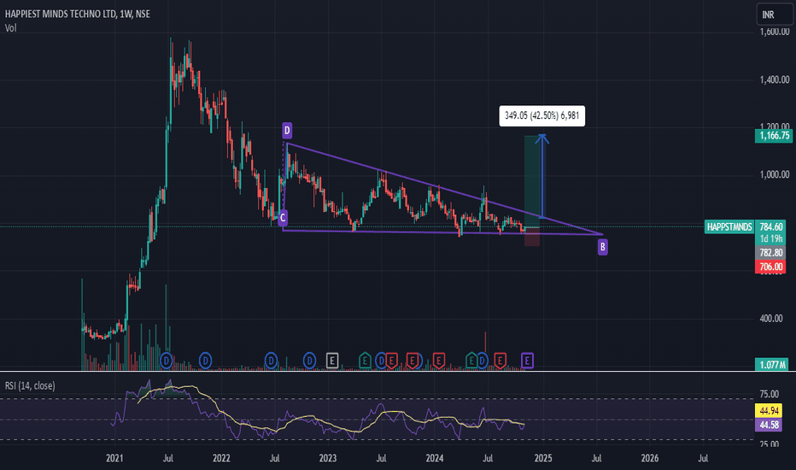Open the red earnings marker at early 2024
The image size is (796, 470).
coord(439,361)
